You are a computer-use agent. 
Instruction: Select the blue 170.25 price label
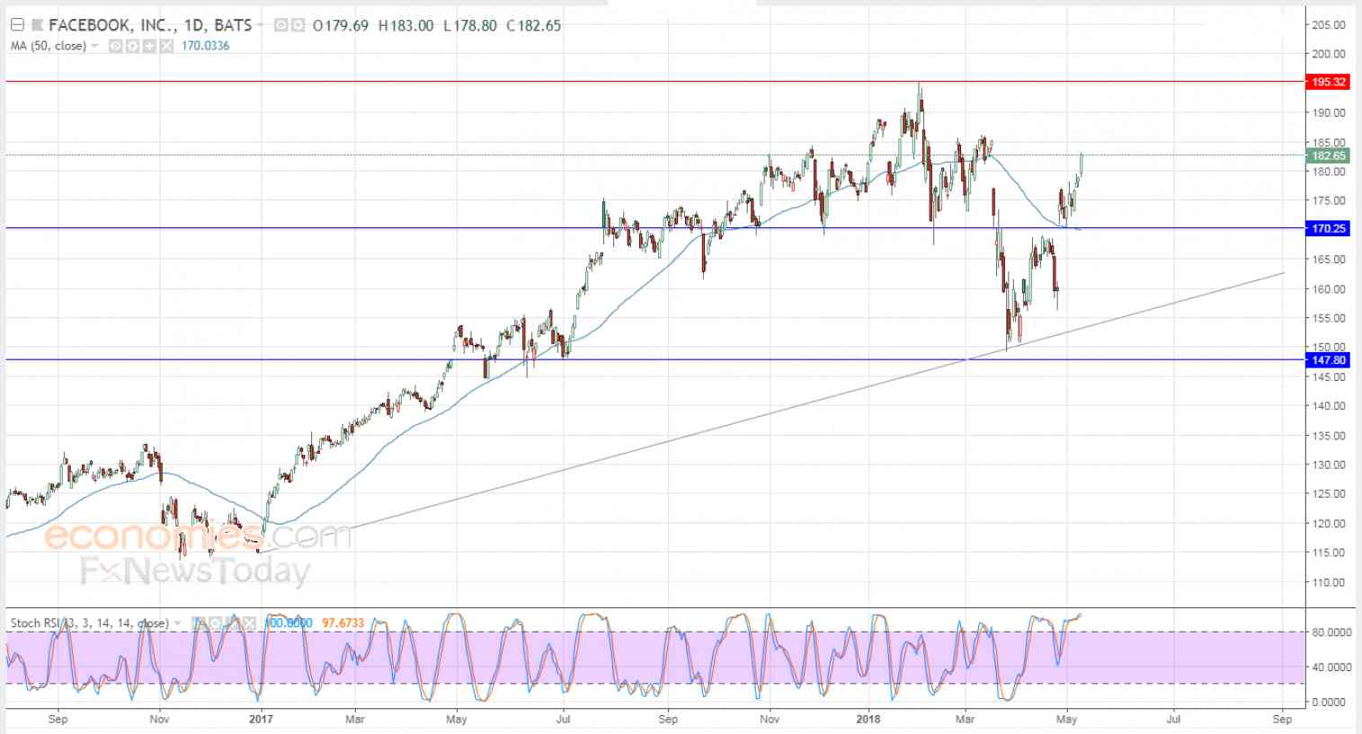1328,228
